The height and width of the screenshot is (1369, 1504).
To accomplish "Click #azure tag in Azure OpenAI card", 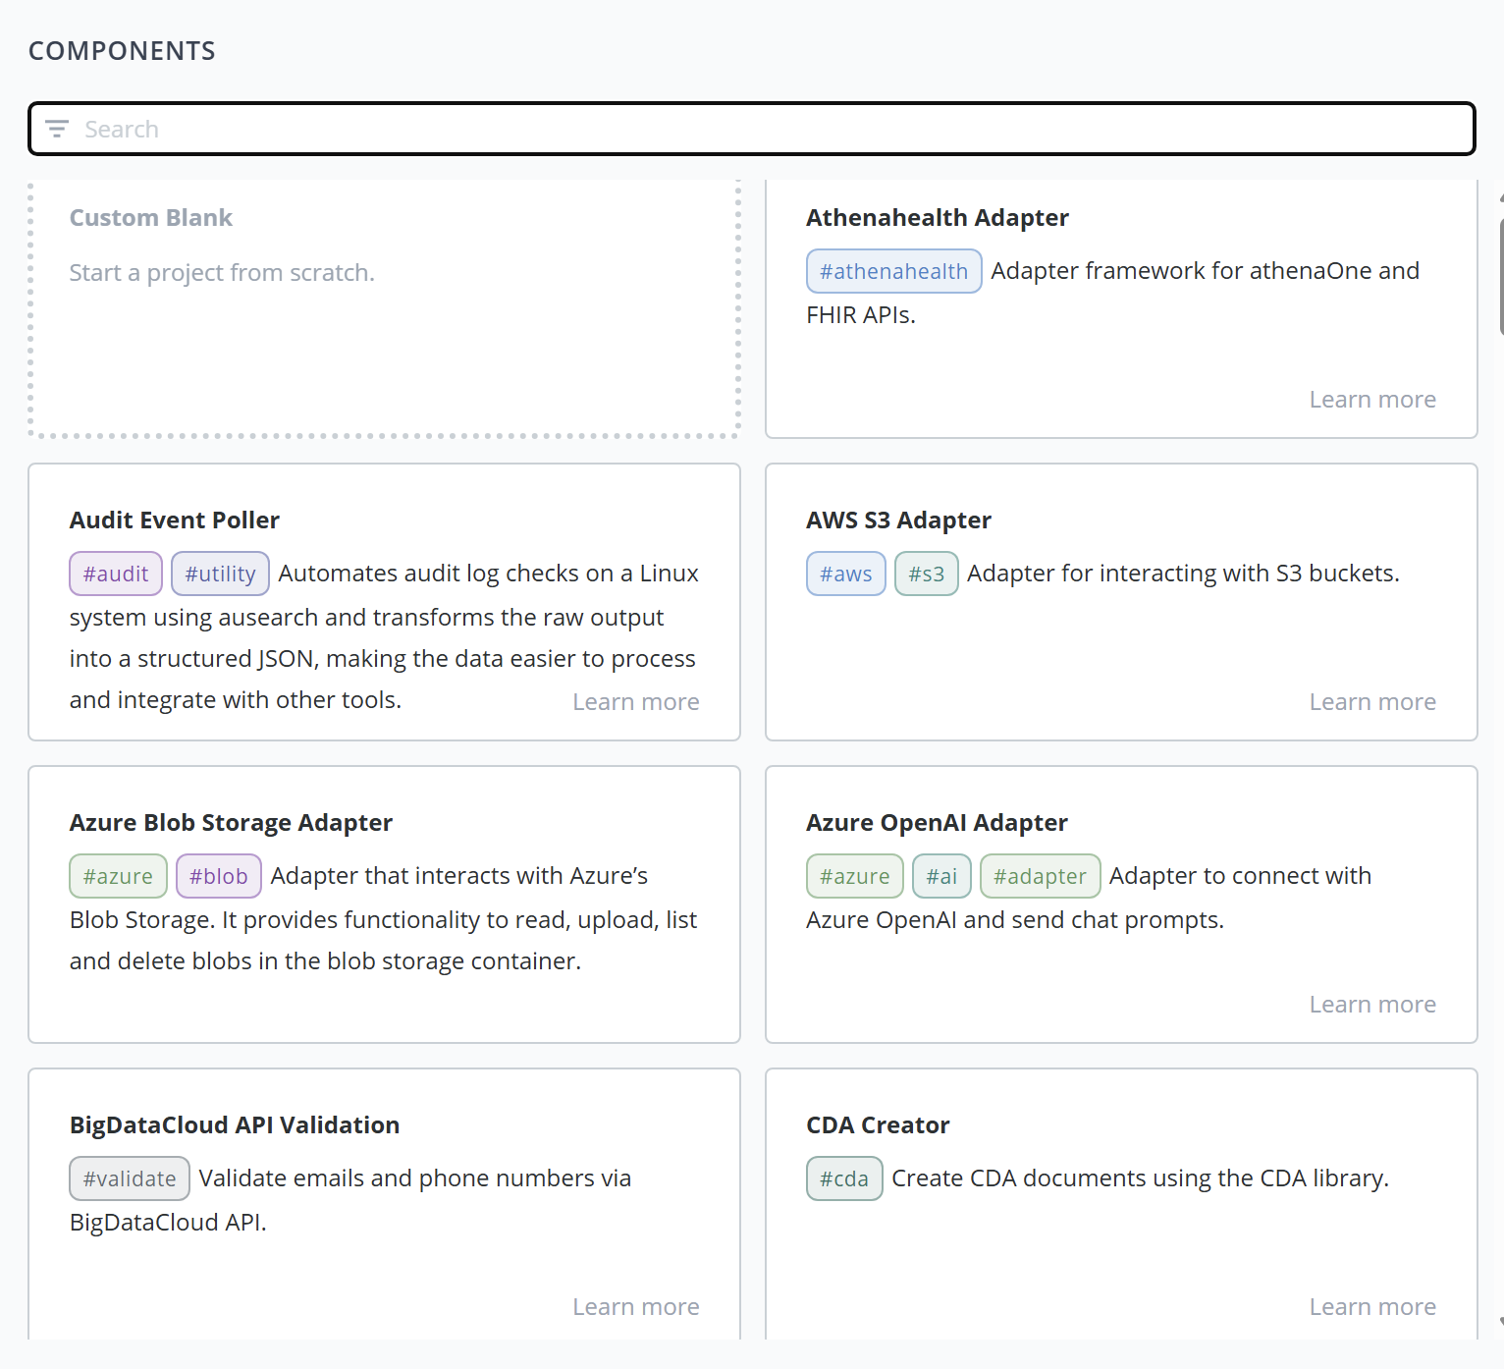I will tap(855, 876).
